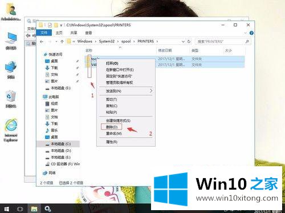Open the Administrator desktop icon
Screen dimensions: 285x213
click(x=11, y=12)
